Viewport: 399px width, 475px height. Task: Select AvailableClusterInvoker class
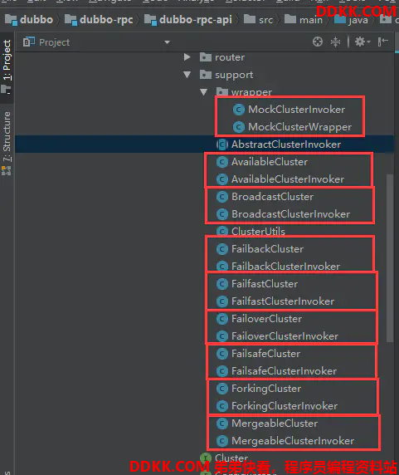point(288,179)
